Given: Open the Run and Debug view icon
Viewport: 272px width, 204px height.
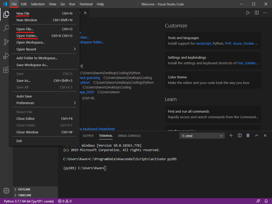Looking at the screenshot, I should click(6, 56).
